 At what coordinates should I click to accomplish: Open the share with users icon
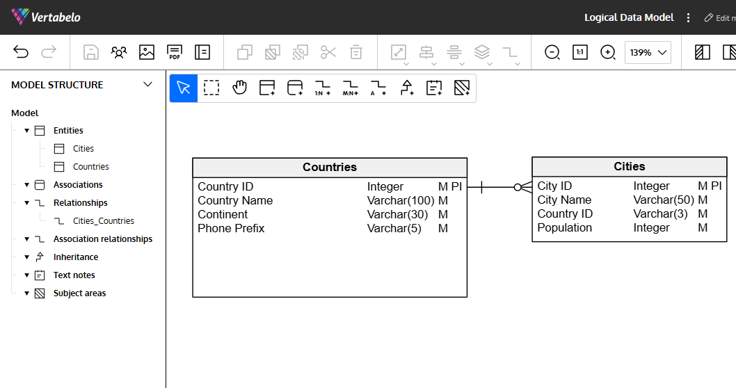119,52
